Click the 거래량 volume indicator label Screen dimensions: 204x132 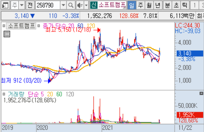(16, 94)
